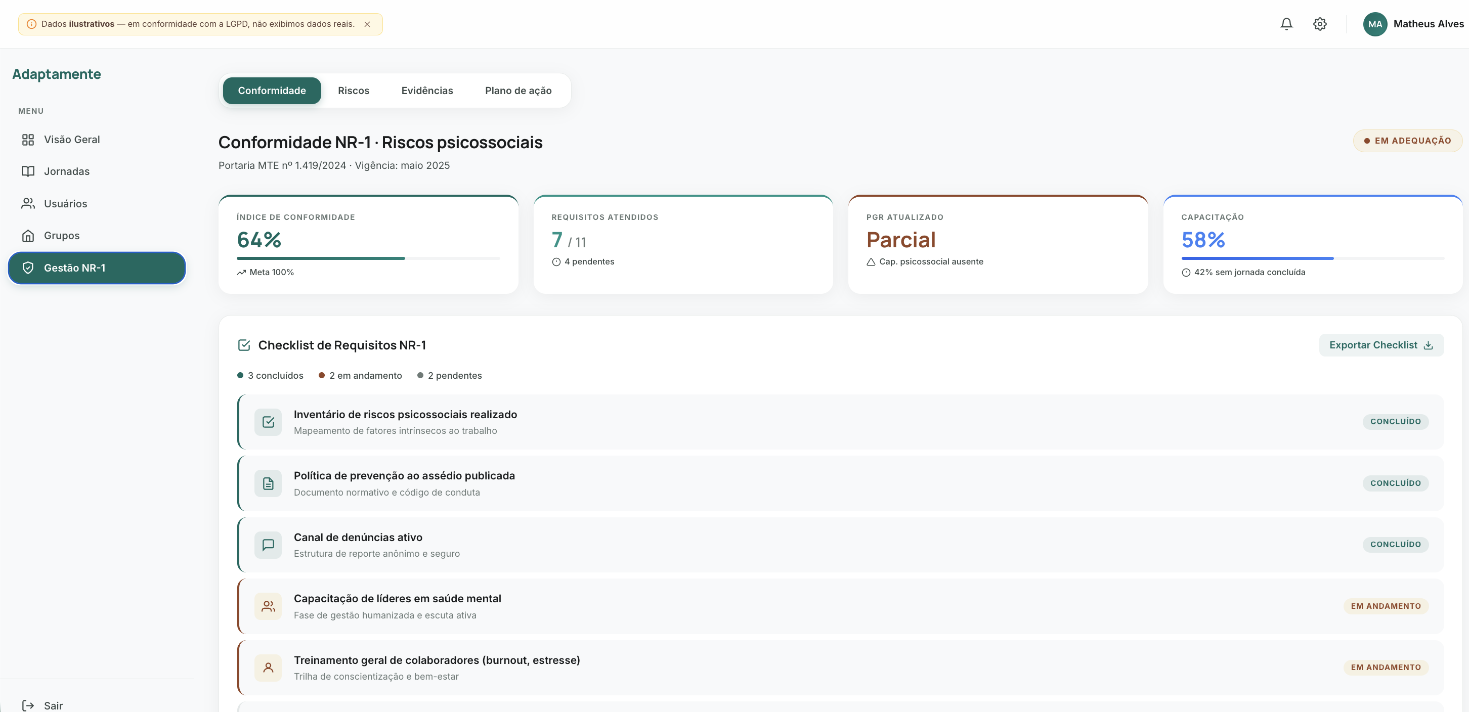Open Grupos from the sidebar
The image size is (1469, 712).
(97, 236)
